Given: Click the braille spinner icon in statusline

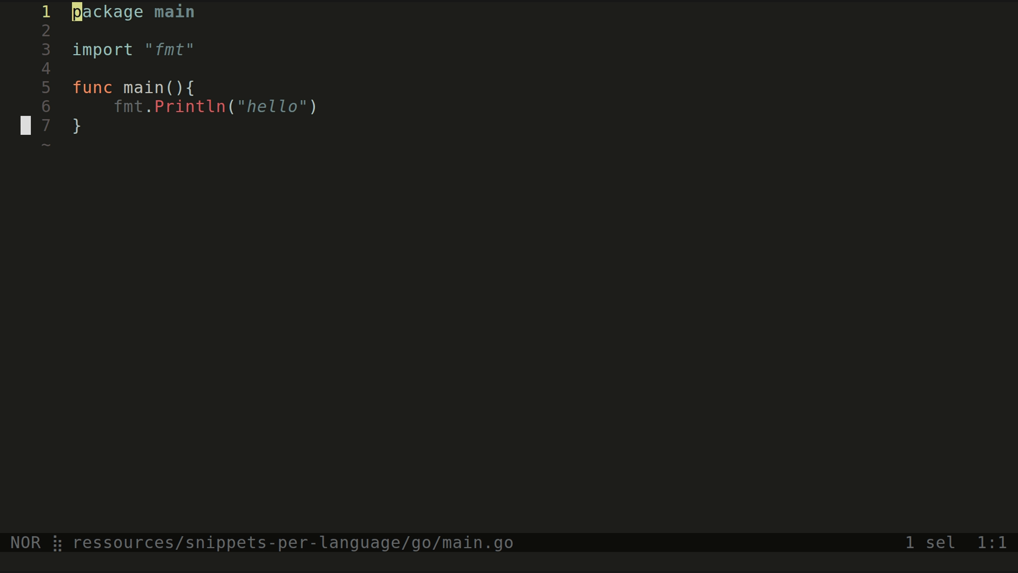Looking at the screenshot, I should coord(57,543).
